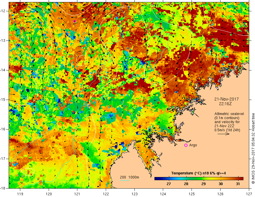Click longitude axis label '124'
Screen dimensions: 255x197
click(163, 194)
